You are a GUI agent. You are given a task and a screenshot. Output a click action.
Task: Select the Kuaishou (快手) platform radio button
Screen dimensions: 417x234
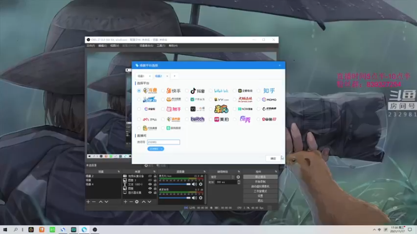(163, 90)
